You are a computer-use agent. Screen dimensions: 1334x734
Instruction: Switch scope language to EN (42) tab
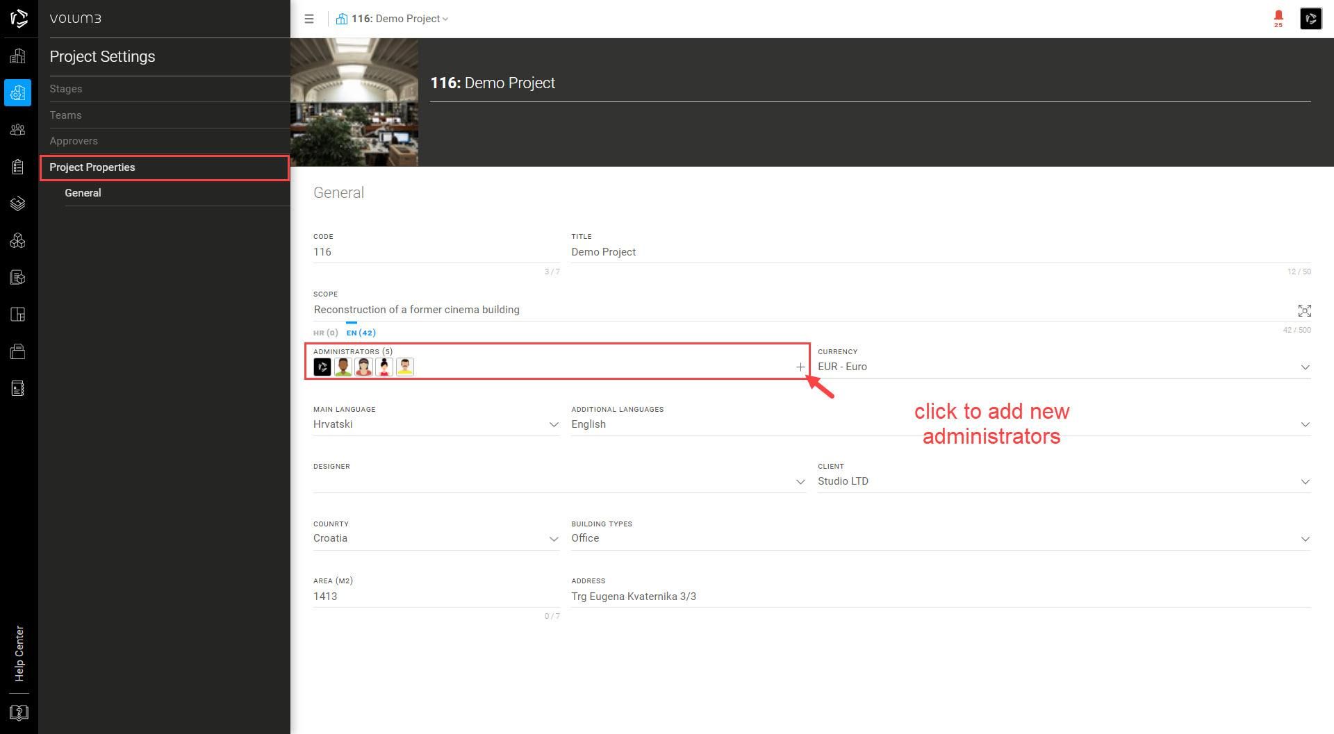(361, 333)
